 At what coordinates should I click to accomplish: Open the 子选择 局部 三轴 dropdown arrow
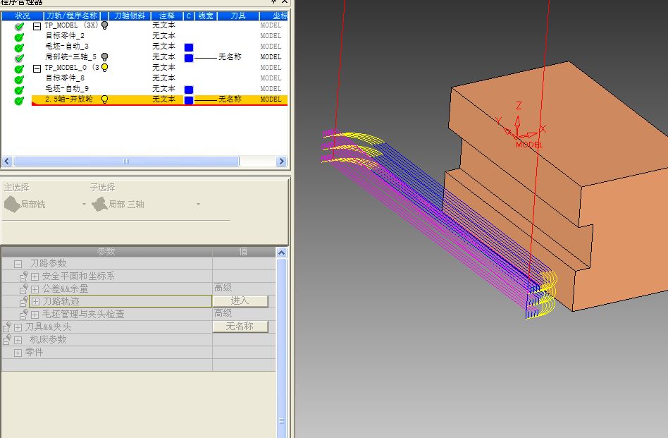[x=198, y=205]
